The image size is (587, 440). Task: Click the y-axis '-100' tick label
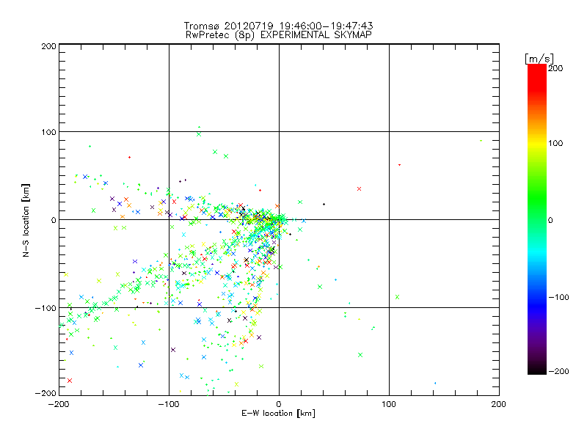tap(45, 308)
